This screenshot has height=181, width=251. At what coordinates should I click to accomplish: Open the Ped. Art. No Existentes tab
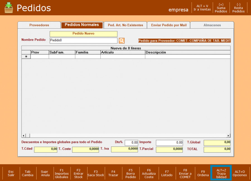coord(125,25)
